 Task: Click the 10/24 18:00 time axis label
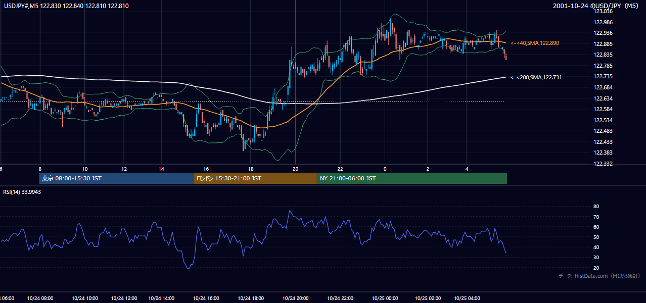pos(251,298)
